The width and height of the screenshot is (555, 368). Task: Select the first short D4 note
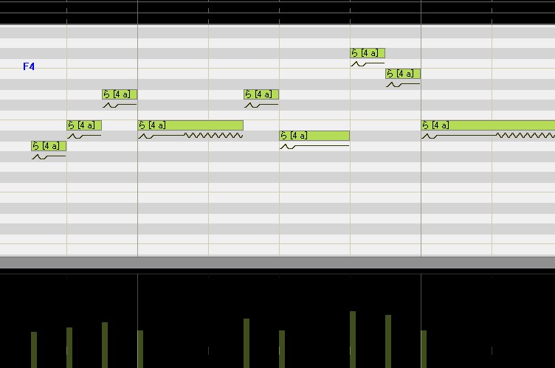[120, 94]
